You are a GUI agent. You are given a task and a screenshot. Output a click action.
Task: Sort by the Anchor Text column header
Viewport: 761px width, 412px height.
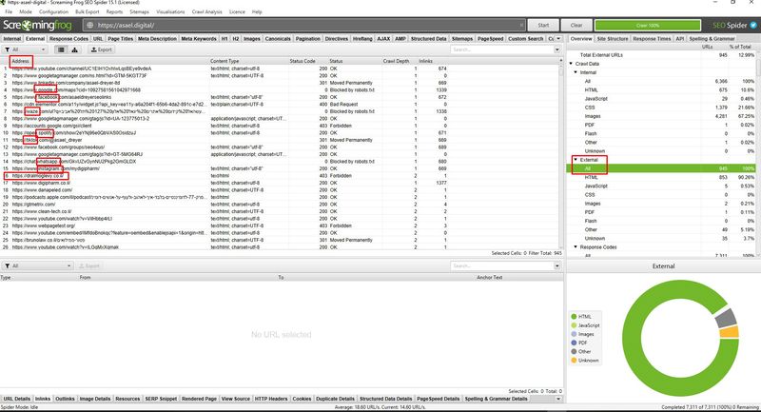[489, 278]
